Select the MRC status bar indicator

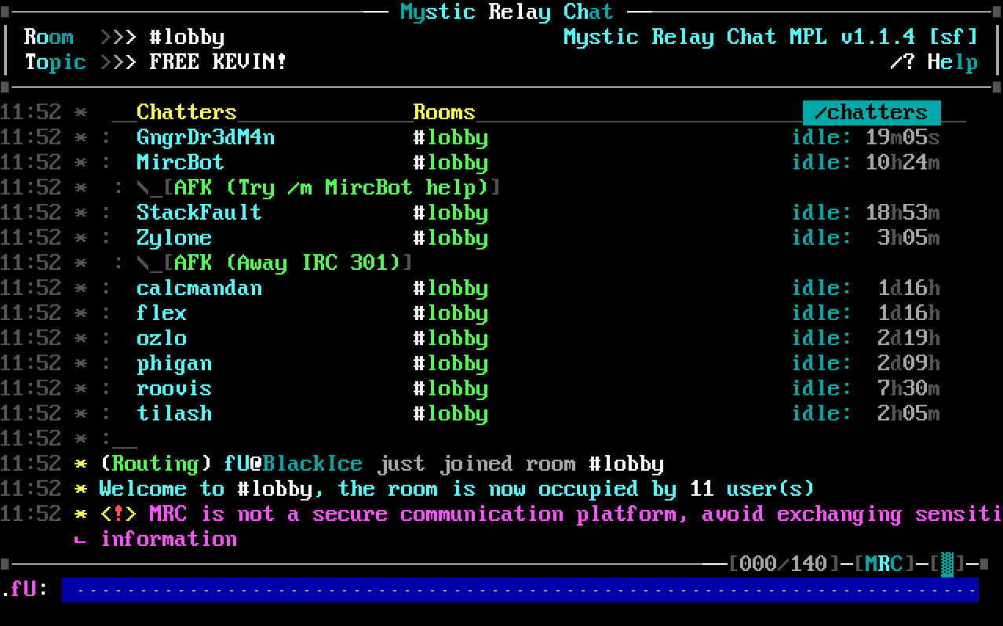point(884,563)
